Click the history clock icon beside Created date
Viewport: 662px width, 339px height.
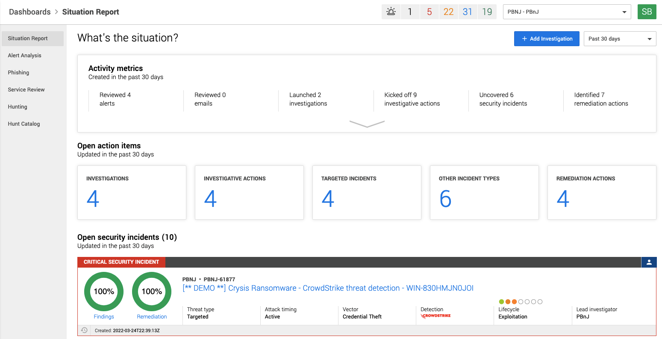(84, 330)
